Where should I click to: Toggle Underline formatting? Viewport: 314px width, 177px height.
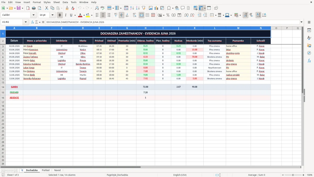[71, 15]
